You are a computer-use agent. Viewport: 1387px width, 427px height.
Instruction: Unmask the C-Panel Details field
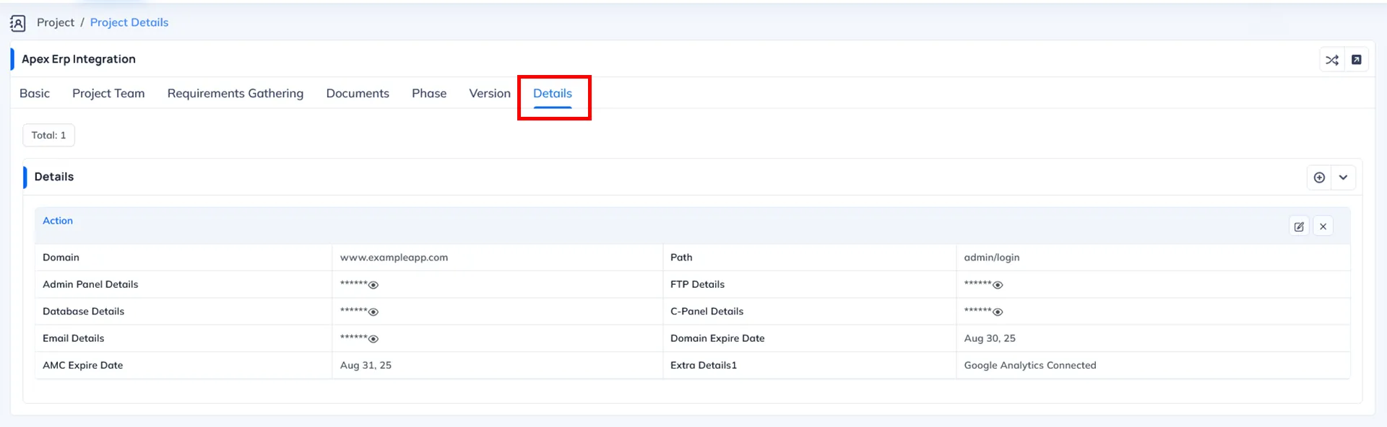pyautogui.click(x=998, y=312)
